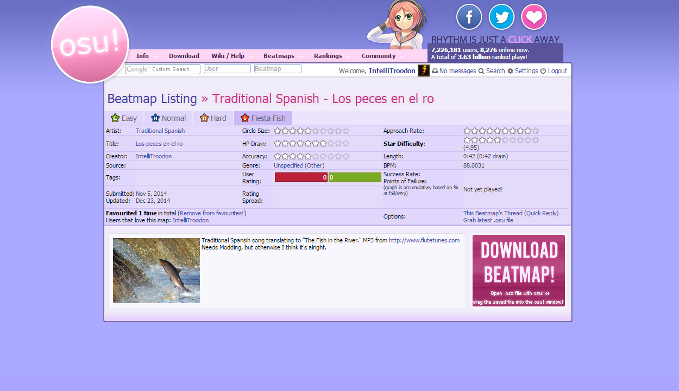Click the jumping salmon thumbnail image
The image size is (679, 391).
click(x=156, y=271)
